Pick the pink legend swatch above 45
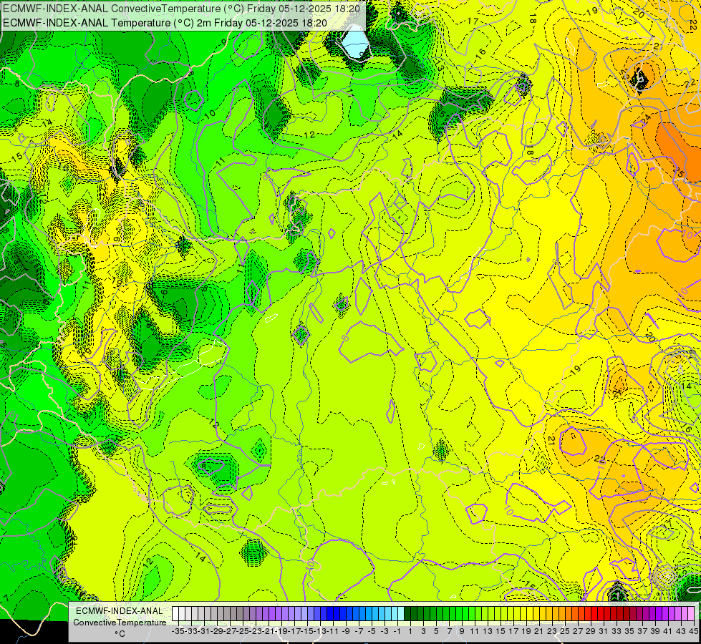This screenshot has height=644, width=701. (691, 613)
